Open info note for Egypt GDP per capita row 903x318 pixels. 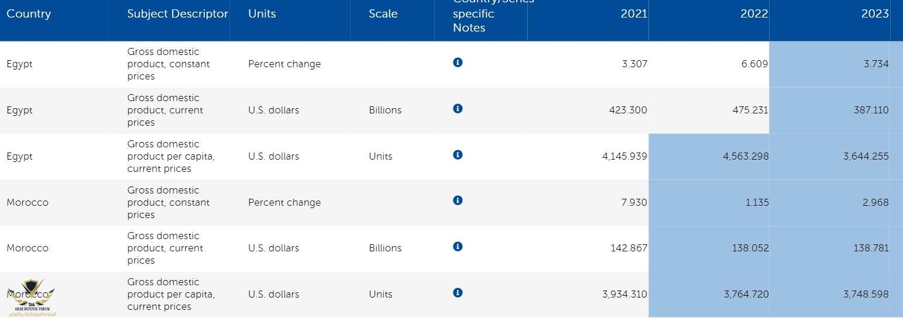click(x=458, y=154)
